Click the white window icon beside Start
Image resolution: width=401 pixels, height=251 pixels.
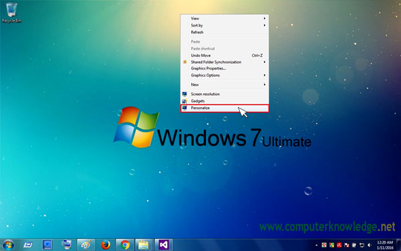tap(28, 245)
